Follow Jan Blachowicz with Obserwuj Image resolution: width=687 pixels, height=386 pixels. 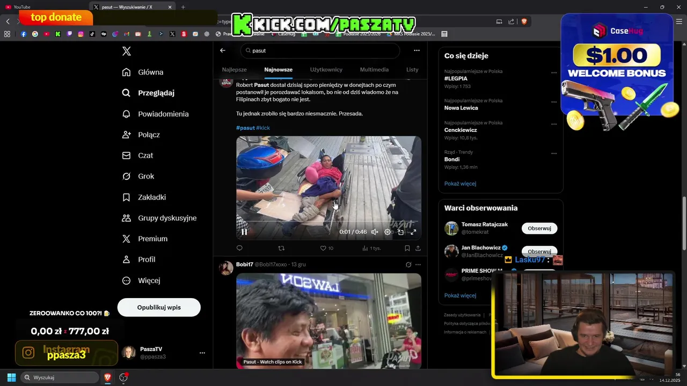[539, 251]
